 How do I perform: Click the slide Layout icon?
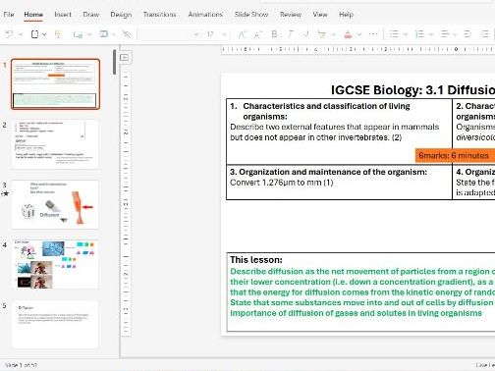click(x=104, y=34)
